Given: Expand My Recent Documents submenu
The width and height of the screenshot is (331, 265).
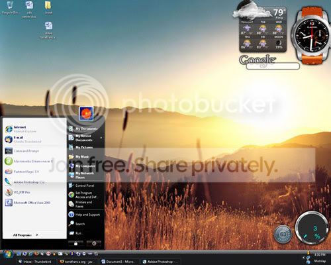Looking at the screenshot, I should click(85, 138).
